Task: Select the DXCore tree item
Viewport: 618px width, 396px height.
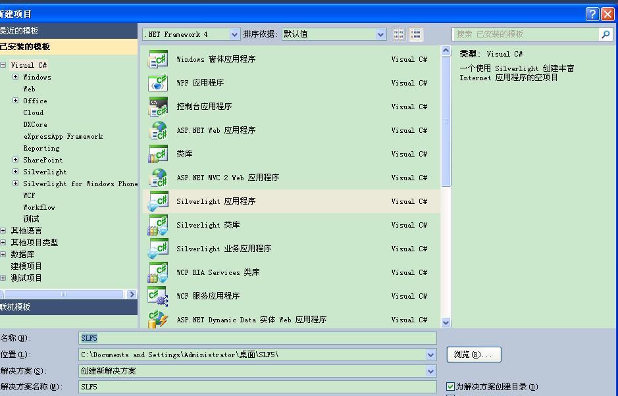Action: [35, 124]
